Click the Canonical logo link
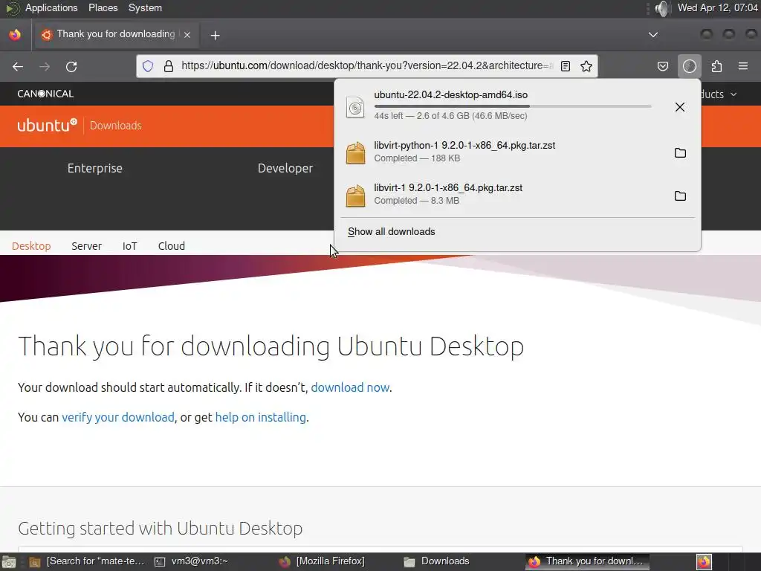Image resolution: width=761 pixels, height=571 pixels. click(45, 94)
